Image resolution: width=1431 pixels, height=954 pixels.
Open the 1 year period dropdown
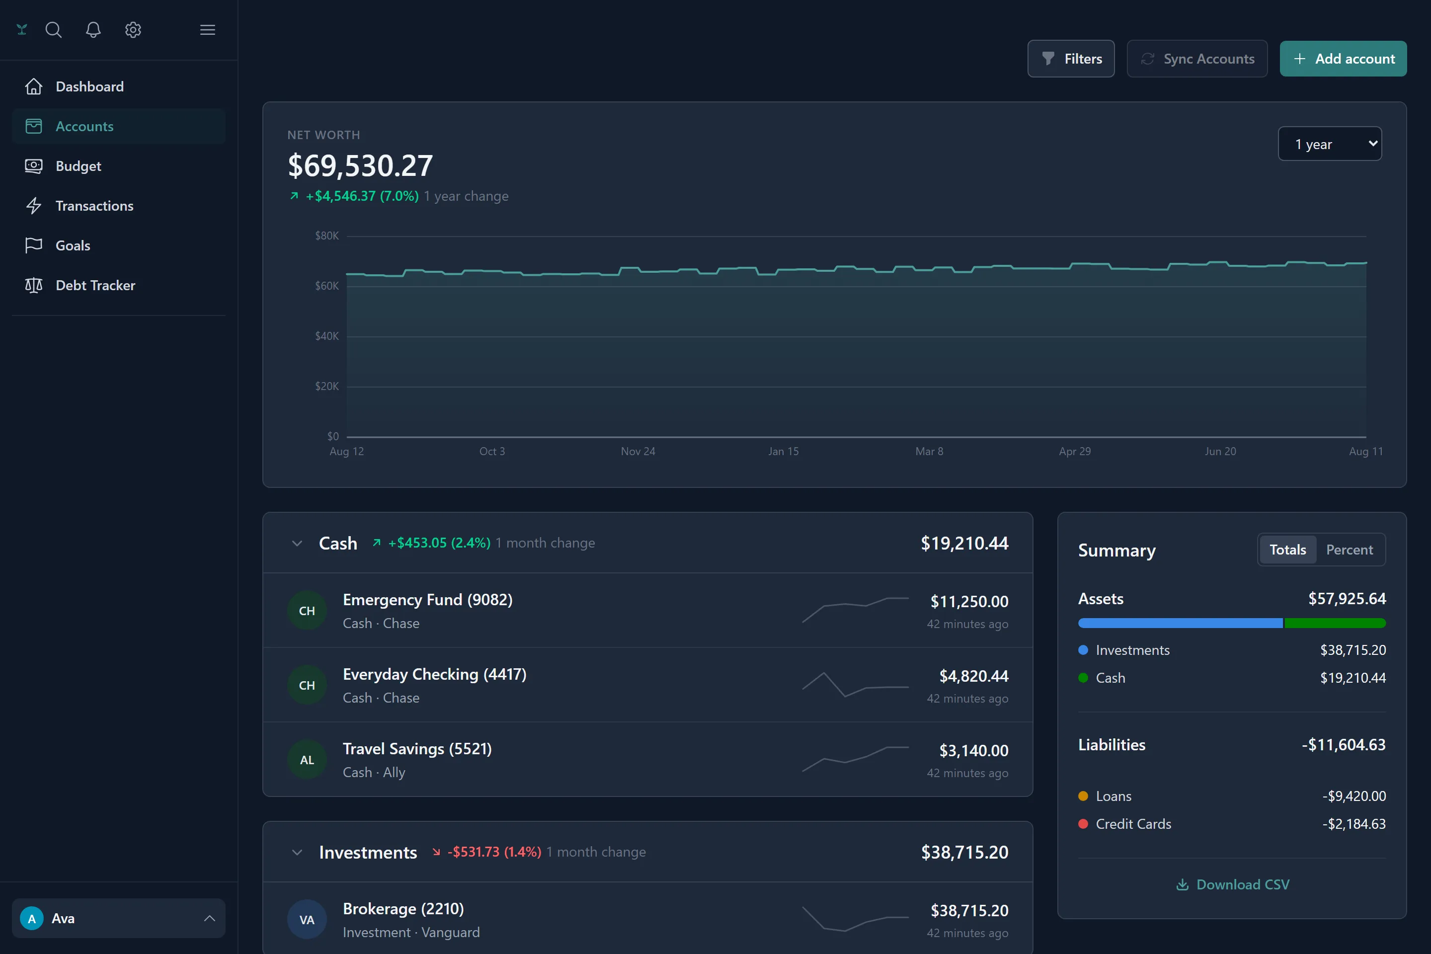pos(1330,144)
